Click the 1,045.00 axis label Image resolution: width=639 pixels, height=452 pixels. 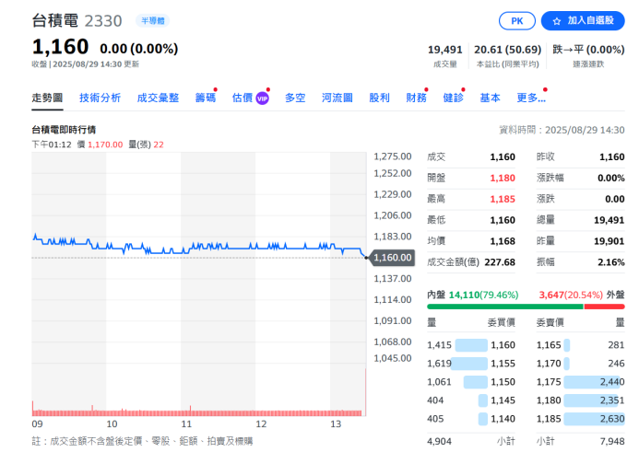393,358
